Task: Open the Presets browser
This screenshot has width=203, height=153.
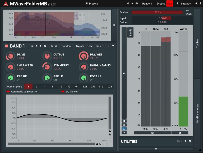Action: (x=92, y=4)
